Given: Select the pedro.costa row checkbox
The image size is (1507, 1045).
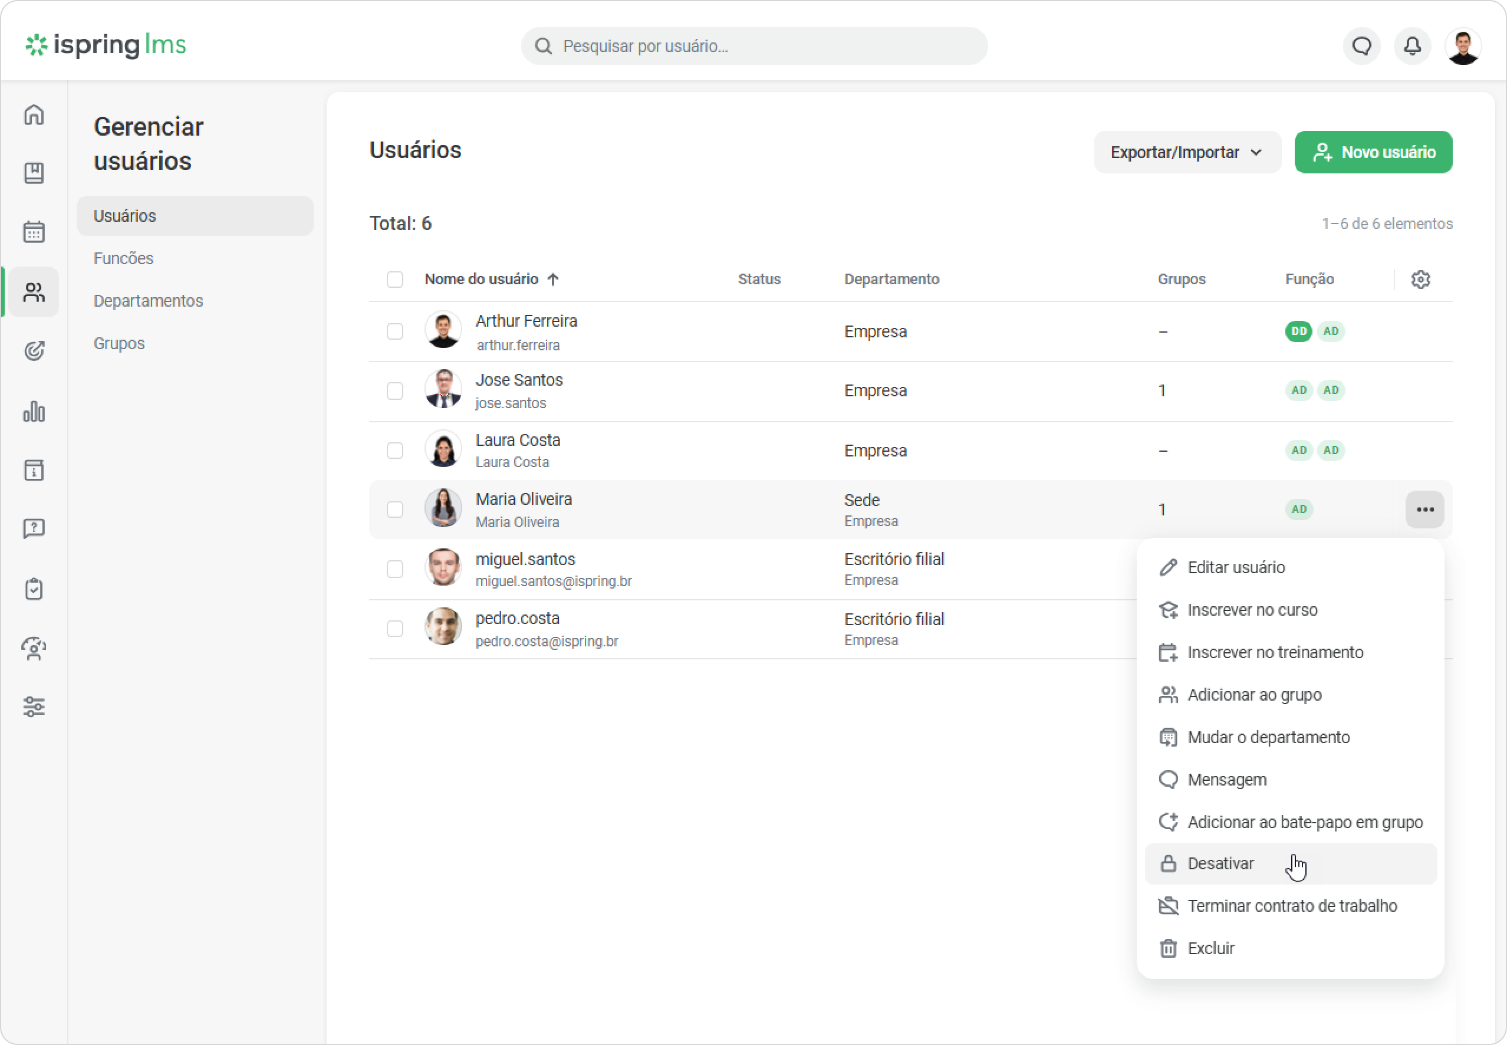Looking at the screenshot, I should tap(395, 629).
